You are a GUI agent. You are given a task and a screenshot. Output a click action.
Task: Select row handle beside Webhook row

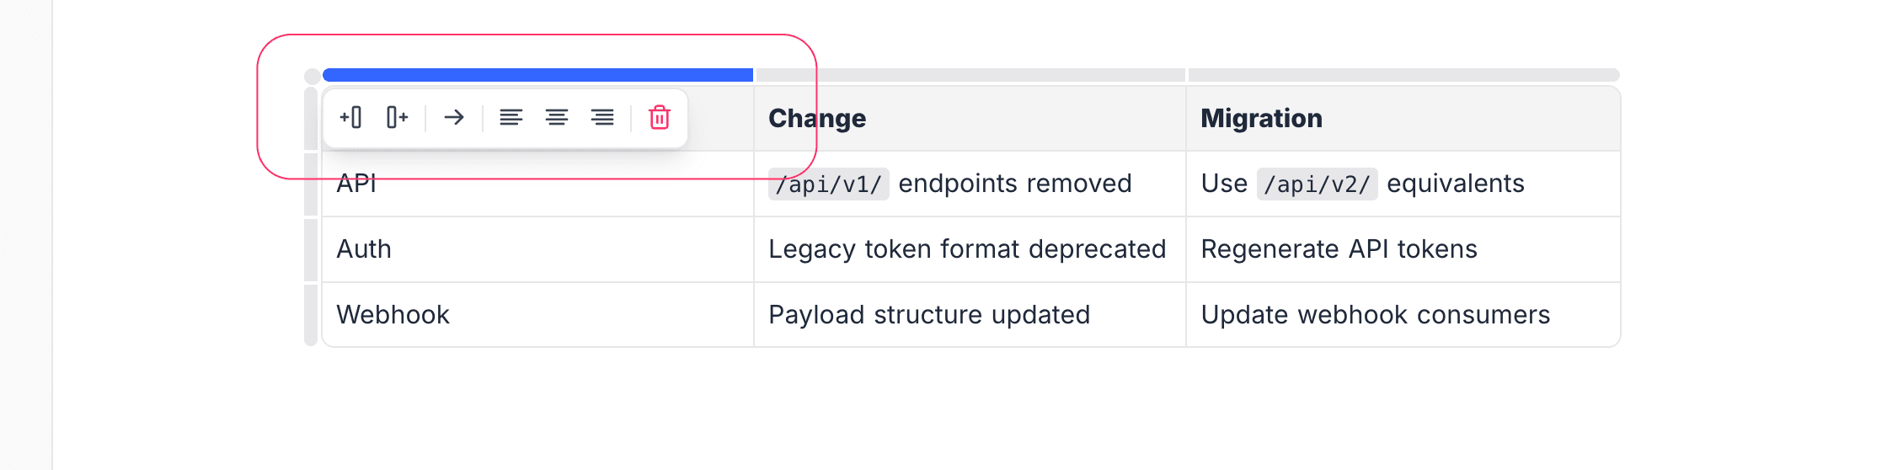pyautogui.click(x=311, y=315)
